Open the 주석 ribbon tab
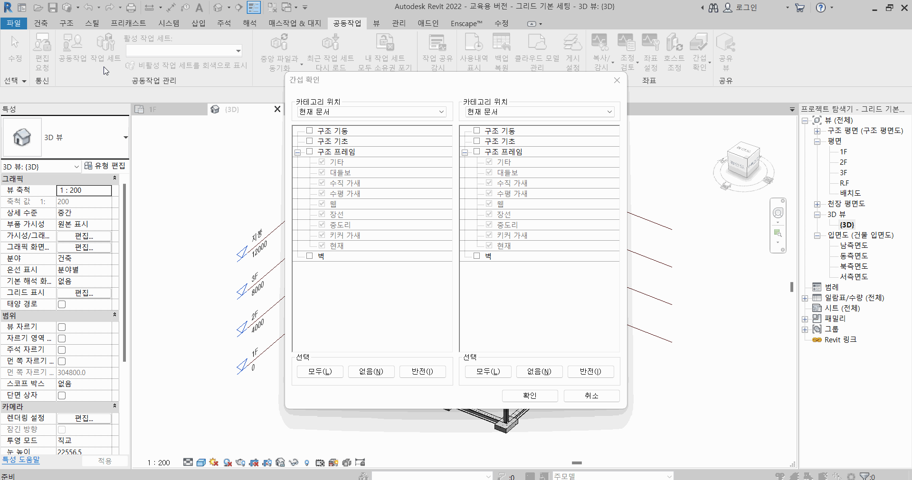This screenshot has width=912, height=480. click(224, 23)
